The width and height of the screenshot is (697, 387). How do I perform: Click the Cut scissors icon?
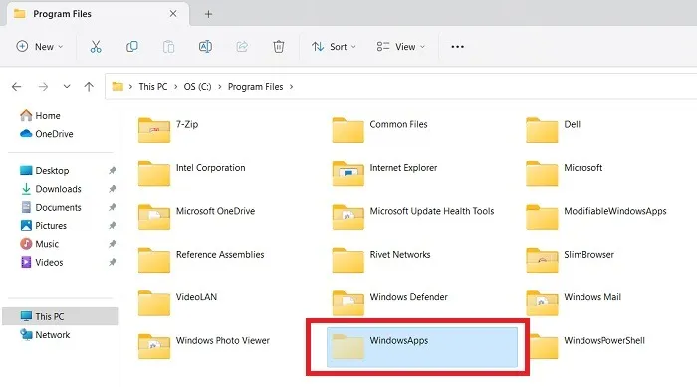(96, 46)
